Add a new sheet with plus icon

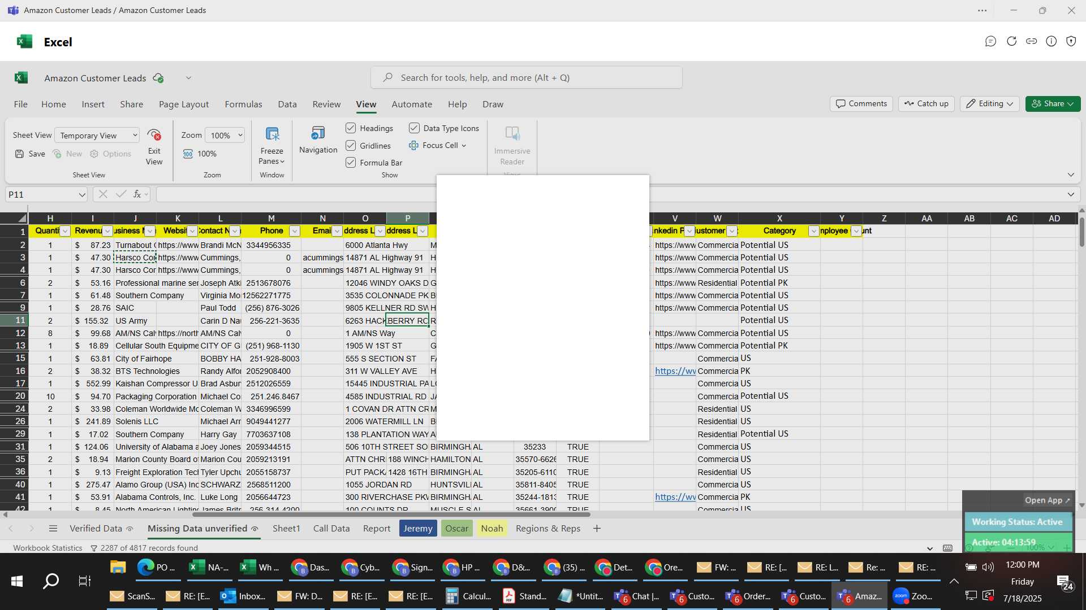click(597, 529)
